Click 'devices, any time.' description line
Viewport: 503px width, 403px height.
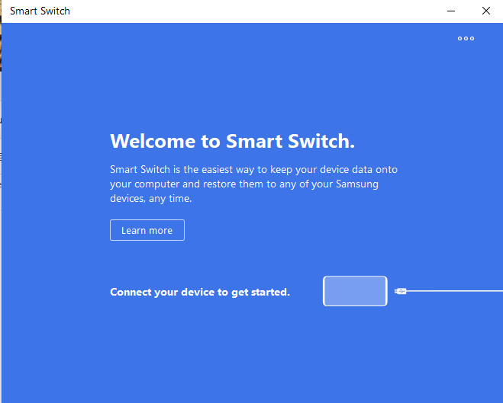pos(151,198)
